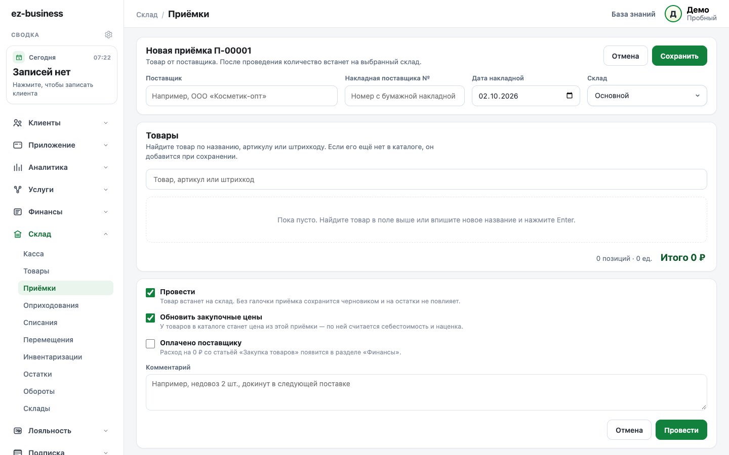This screenshot has width=729, height=455.
Task: Open Перемещения menu item
Action: pyautogui.click(x=66, y=340)
